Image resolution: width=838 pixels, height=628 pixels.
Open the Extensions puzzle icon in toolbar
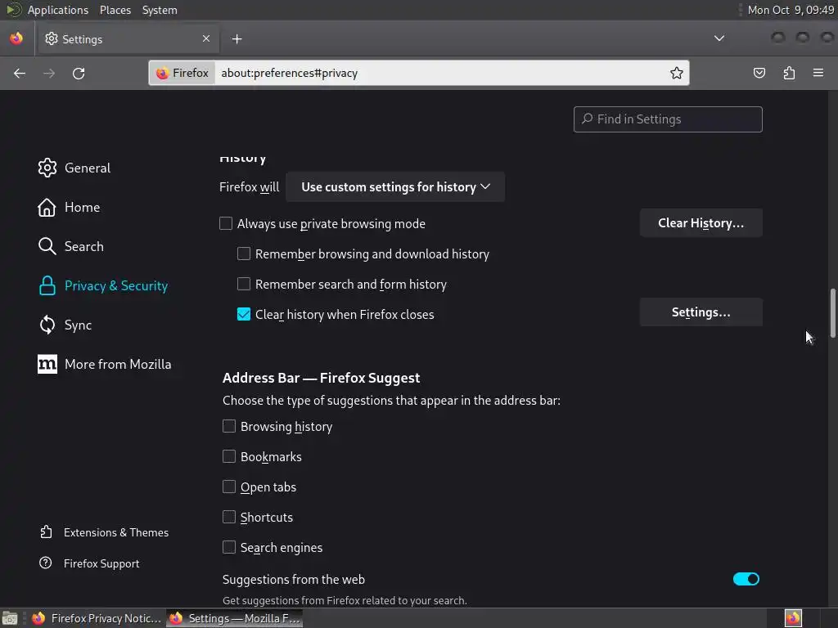tap(789, 73)
